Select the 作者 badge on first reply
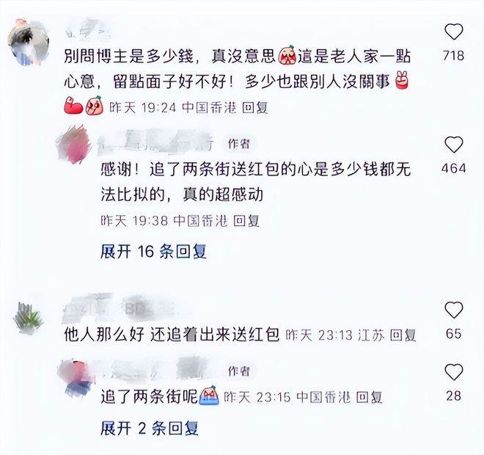Viewport: 484px width, 455px height. [x=239, y=144]
